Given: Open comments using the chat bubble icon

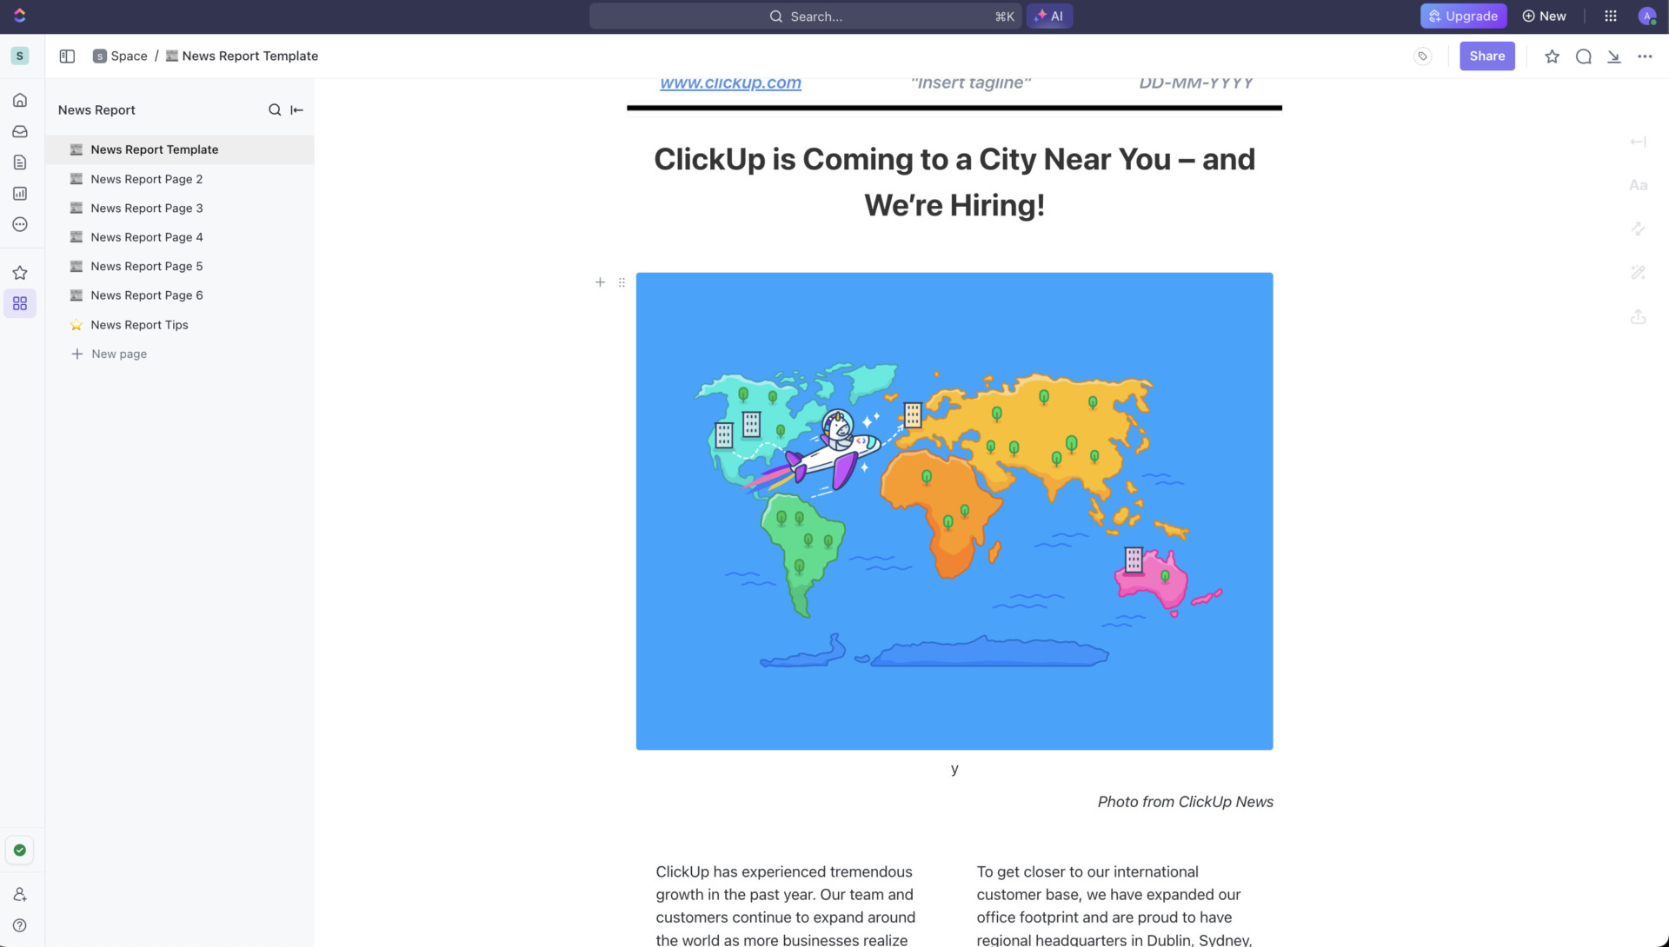Looking at the screenshot, I should (x=1584, y=56).
